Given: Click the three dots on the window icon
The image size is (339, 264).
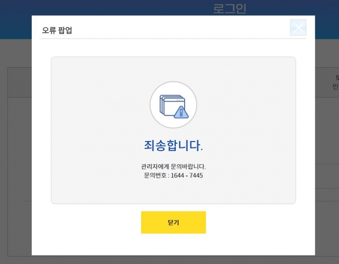Looking at the screenshot, I should pos(180,100).
